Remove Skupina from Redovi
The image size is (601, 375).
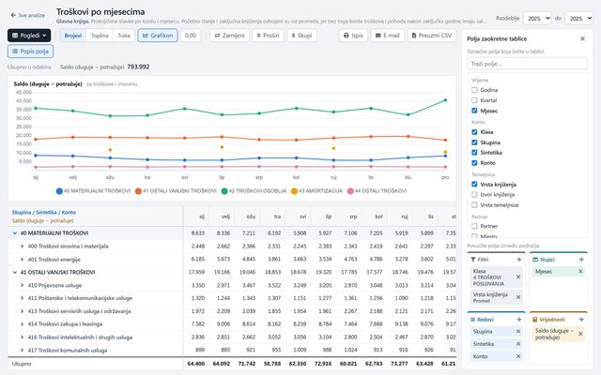[518, 331]
